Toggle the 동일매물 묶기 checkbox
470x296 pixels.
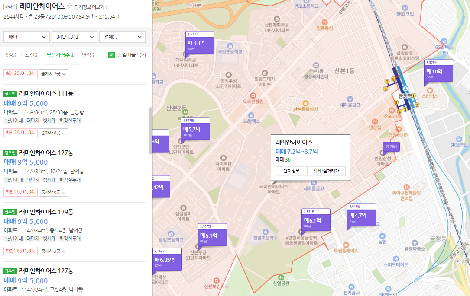click(111, 55)
